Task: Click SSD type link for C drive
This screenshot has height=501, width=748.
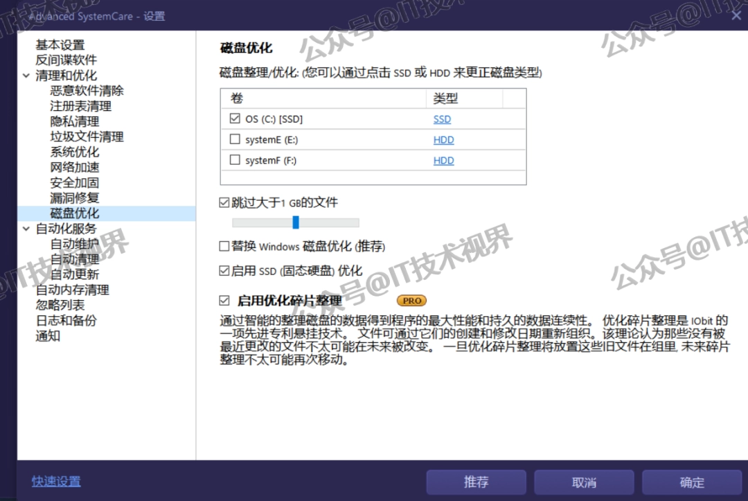Action: (x=442, y=119)
